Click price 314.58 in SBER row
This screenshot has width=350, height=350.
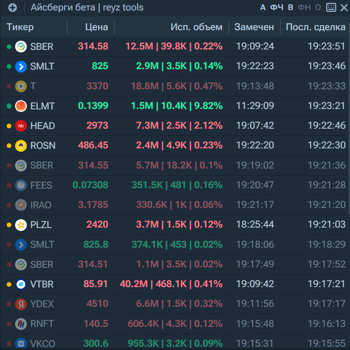(93, 46)
